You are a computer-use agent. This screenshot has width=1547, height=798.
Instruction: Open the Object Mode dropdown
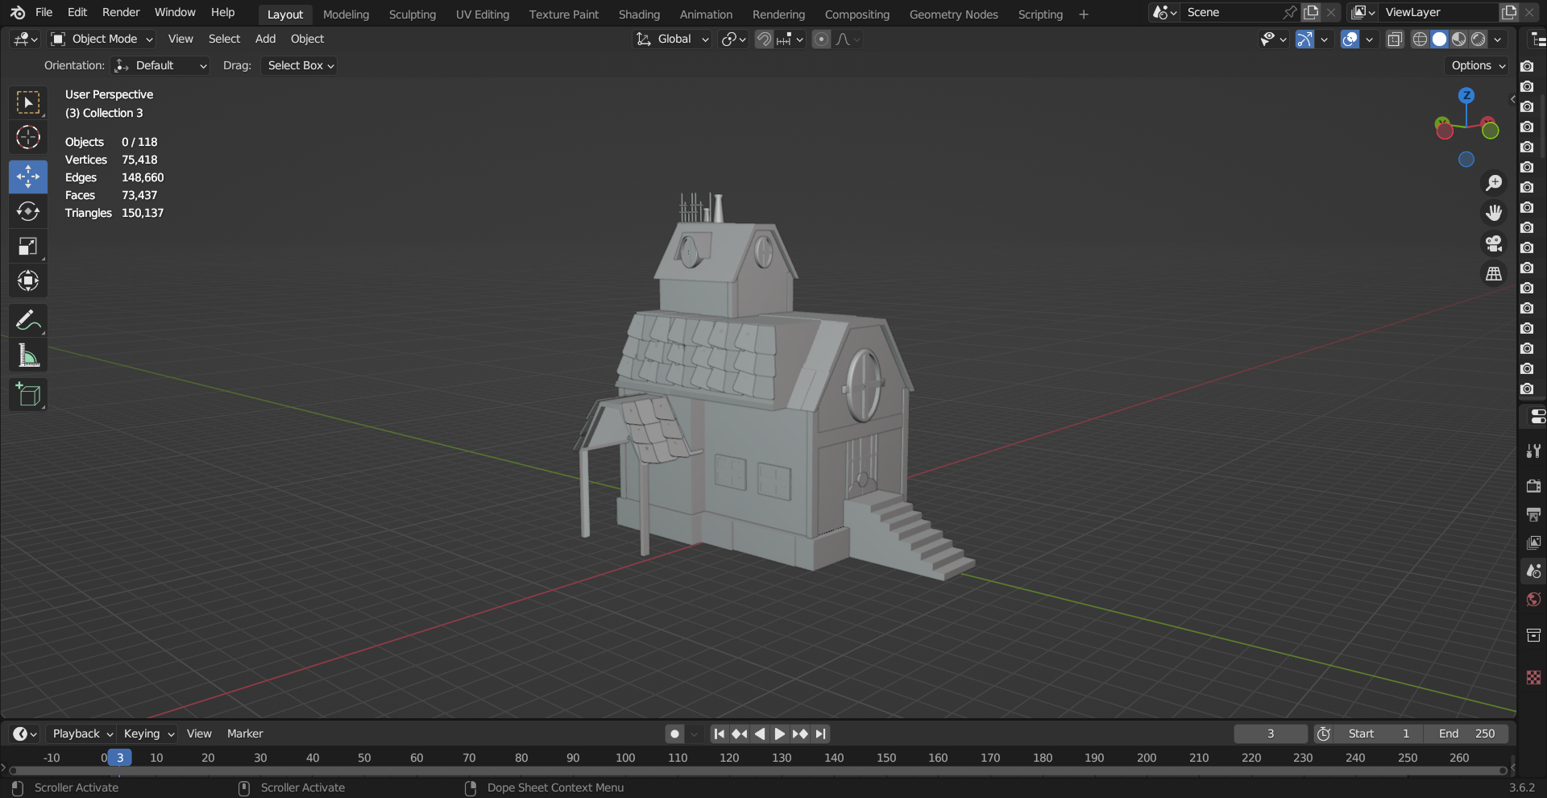click(x=102, y=39)
